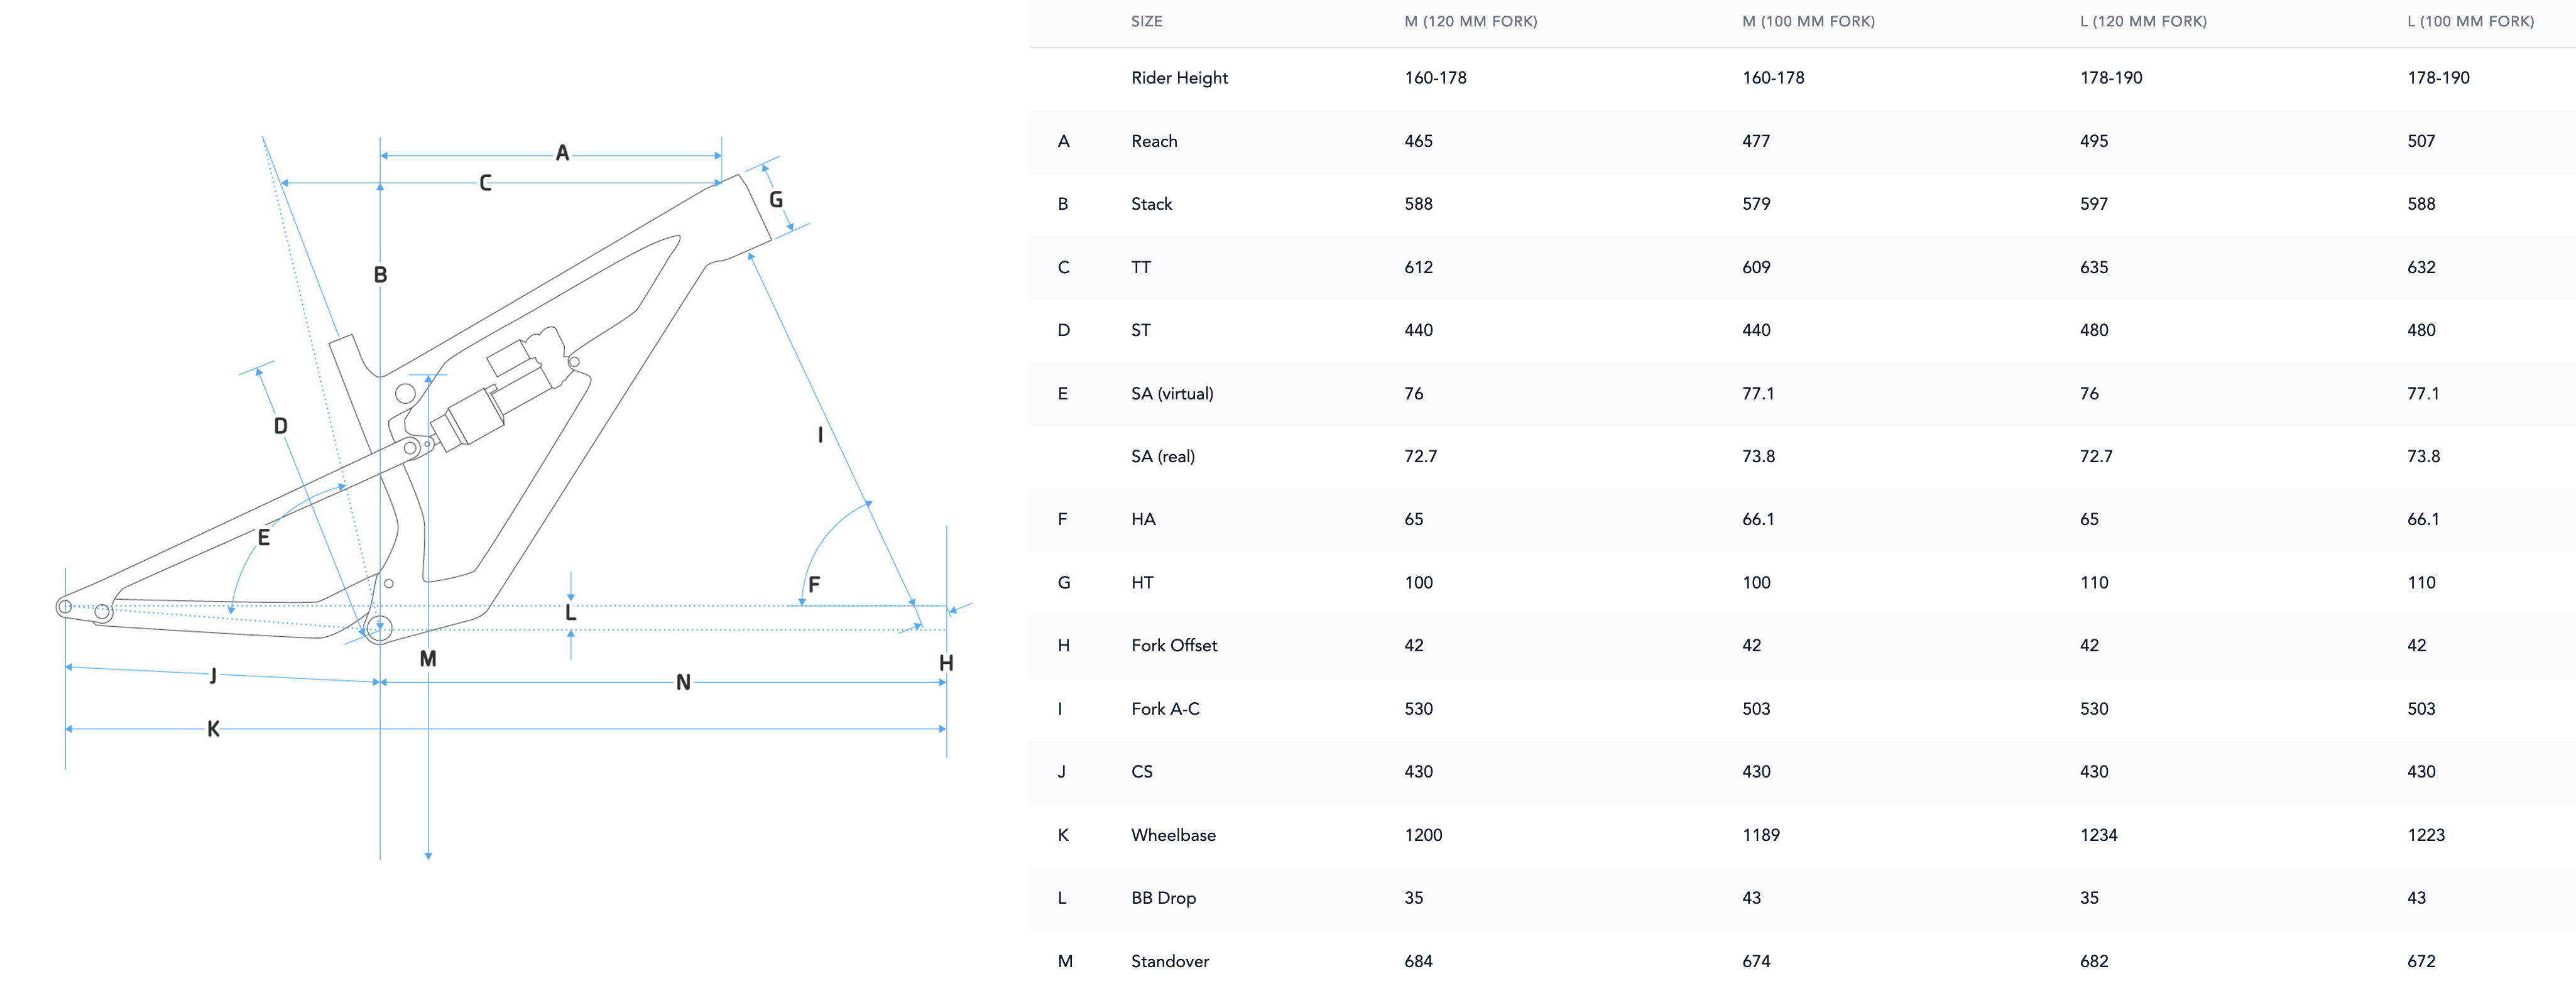Click the SA (virtual) row label
Viewport: 2576px width, 986px height.
pyautogui.click(x=1172, y=393)
